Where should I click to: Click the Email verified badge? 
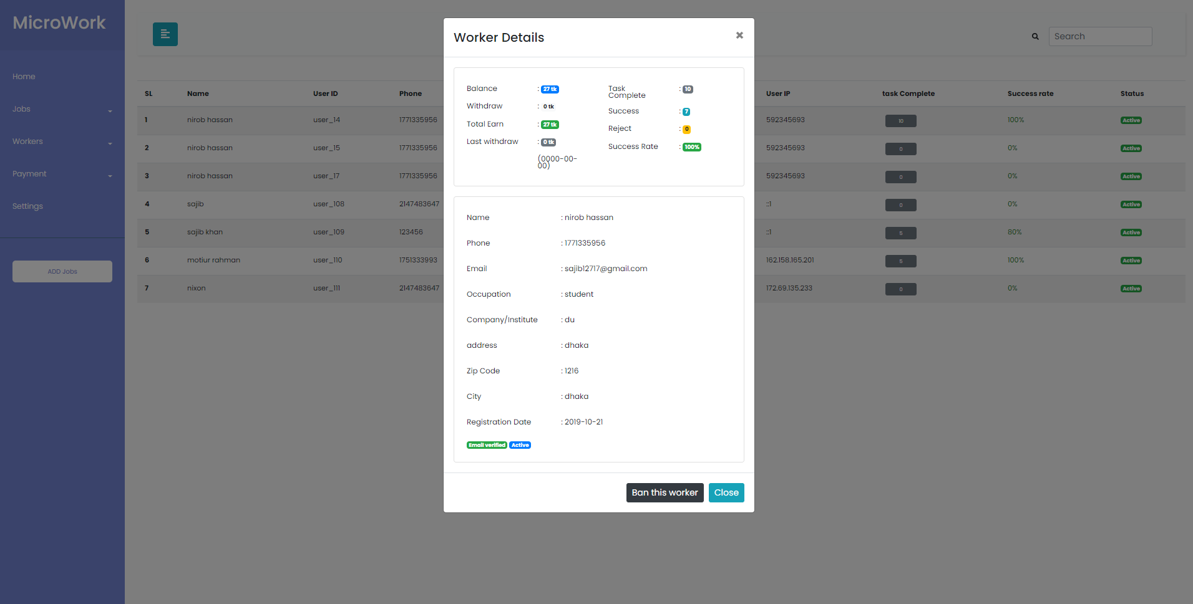point(487,445)
